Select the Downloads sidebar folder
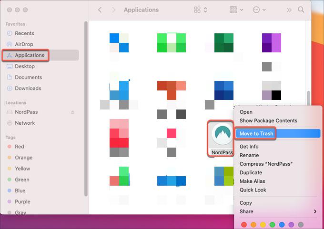The image size is (324, 229). click(x=28, y=88)
